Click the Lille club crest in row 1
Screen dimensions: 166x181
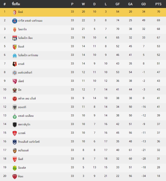(15, 12)
